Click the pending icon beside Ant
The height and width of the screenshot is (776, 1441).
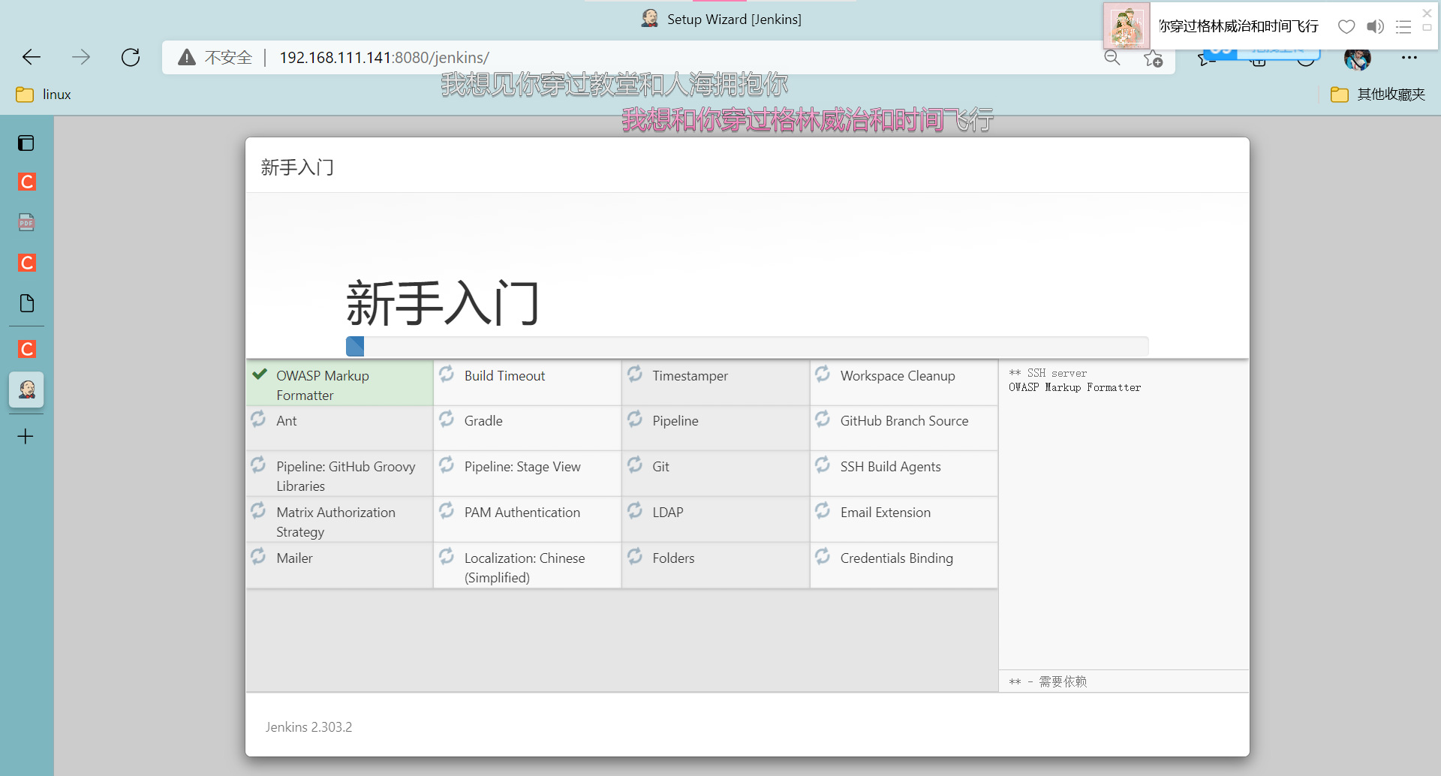258,419
